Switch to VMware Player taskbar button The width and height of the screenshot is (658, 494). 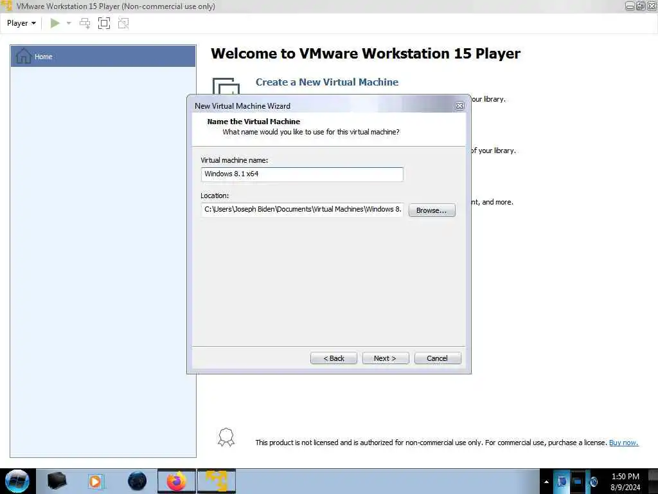point(217,481)
